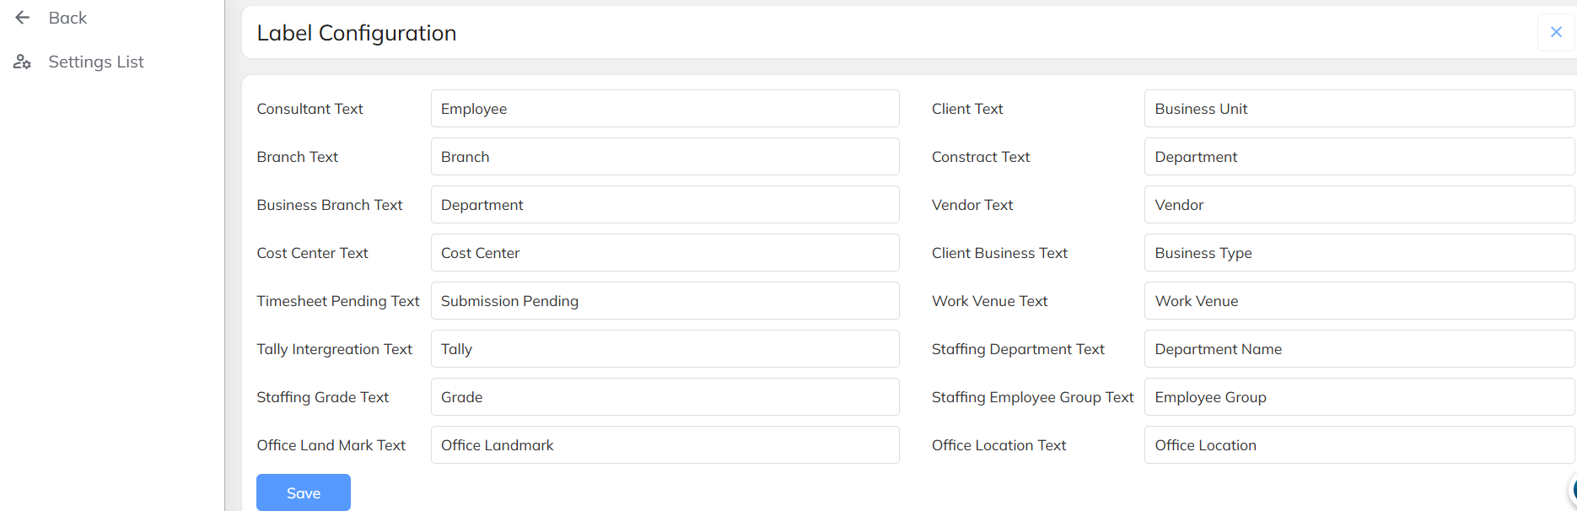This screenshot has width=1577, height=511.
Task: Edit the Staffing Grade Text field
Action: pos(665,397)
